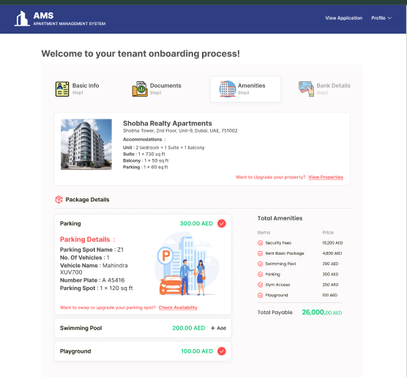This screenshot has width=407, height=377.
Task: Click the Package Details box icon
Action: click(x=59, y=199)
